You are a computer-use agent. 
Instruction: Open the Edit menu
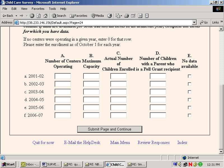coord(14,9)
